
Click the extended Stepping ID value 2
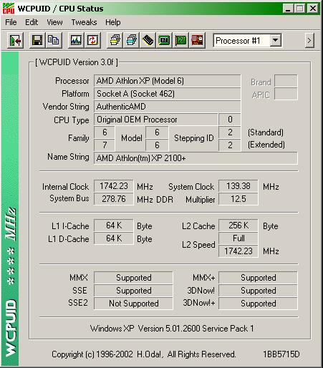click(230, 145)
